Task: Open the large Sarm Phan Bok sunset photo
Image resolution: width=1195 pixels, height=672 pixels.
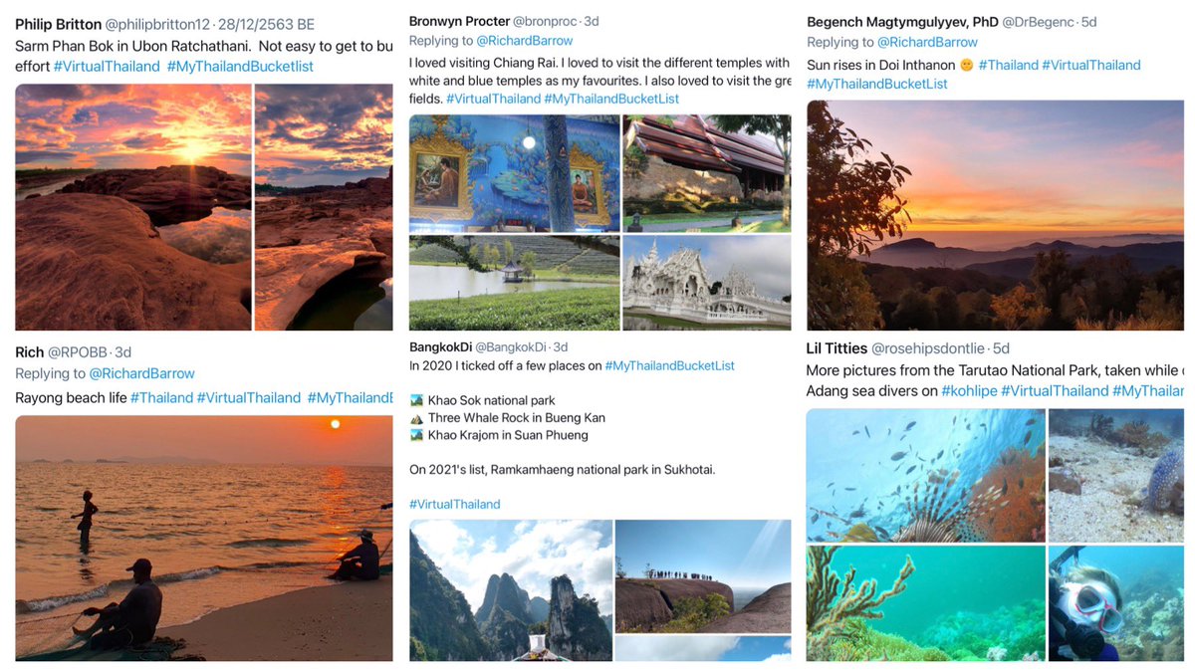Action: click(x=133, y=207)
